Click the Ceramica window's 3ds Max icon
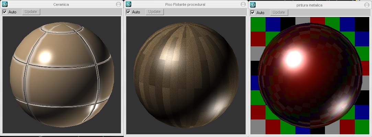Screen dimensions: 372x137 pos(5,4)
